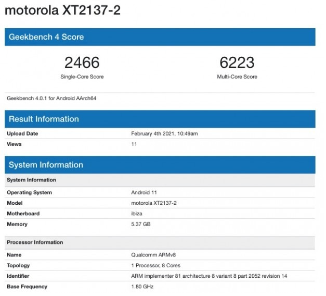The height and width of the screenshot is (296, 326).
Task: Click the motherboard value ibiza
Action: tap(137, 214)
